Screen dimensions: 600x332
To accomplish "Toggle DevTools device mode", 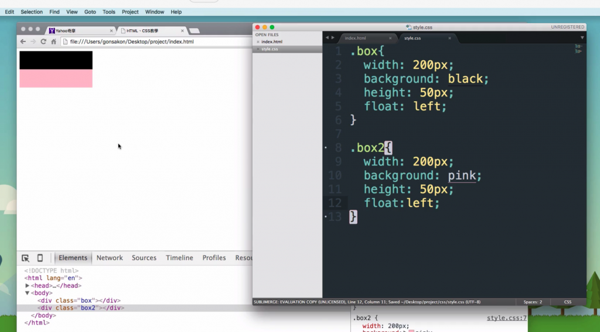I will pos(40,258).
